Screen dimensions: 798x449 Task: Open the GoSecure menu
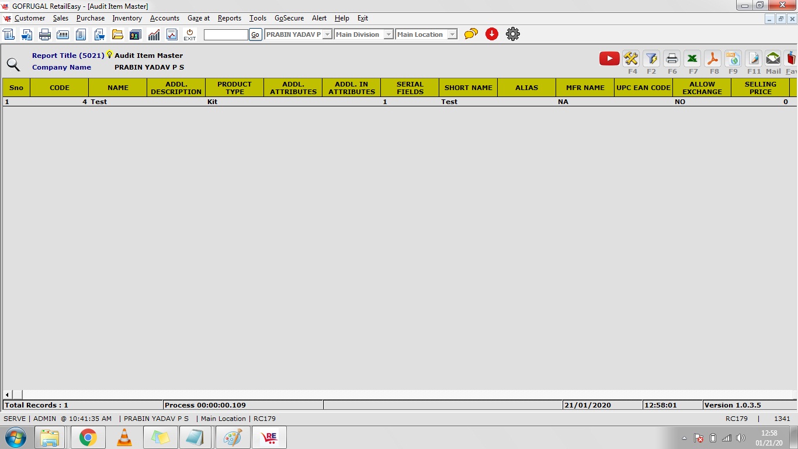click(x=289, y=18)
